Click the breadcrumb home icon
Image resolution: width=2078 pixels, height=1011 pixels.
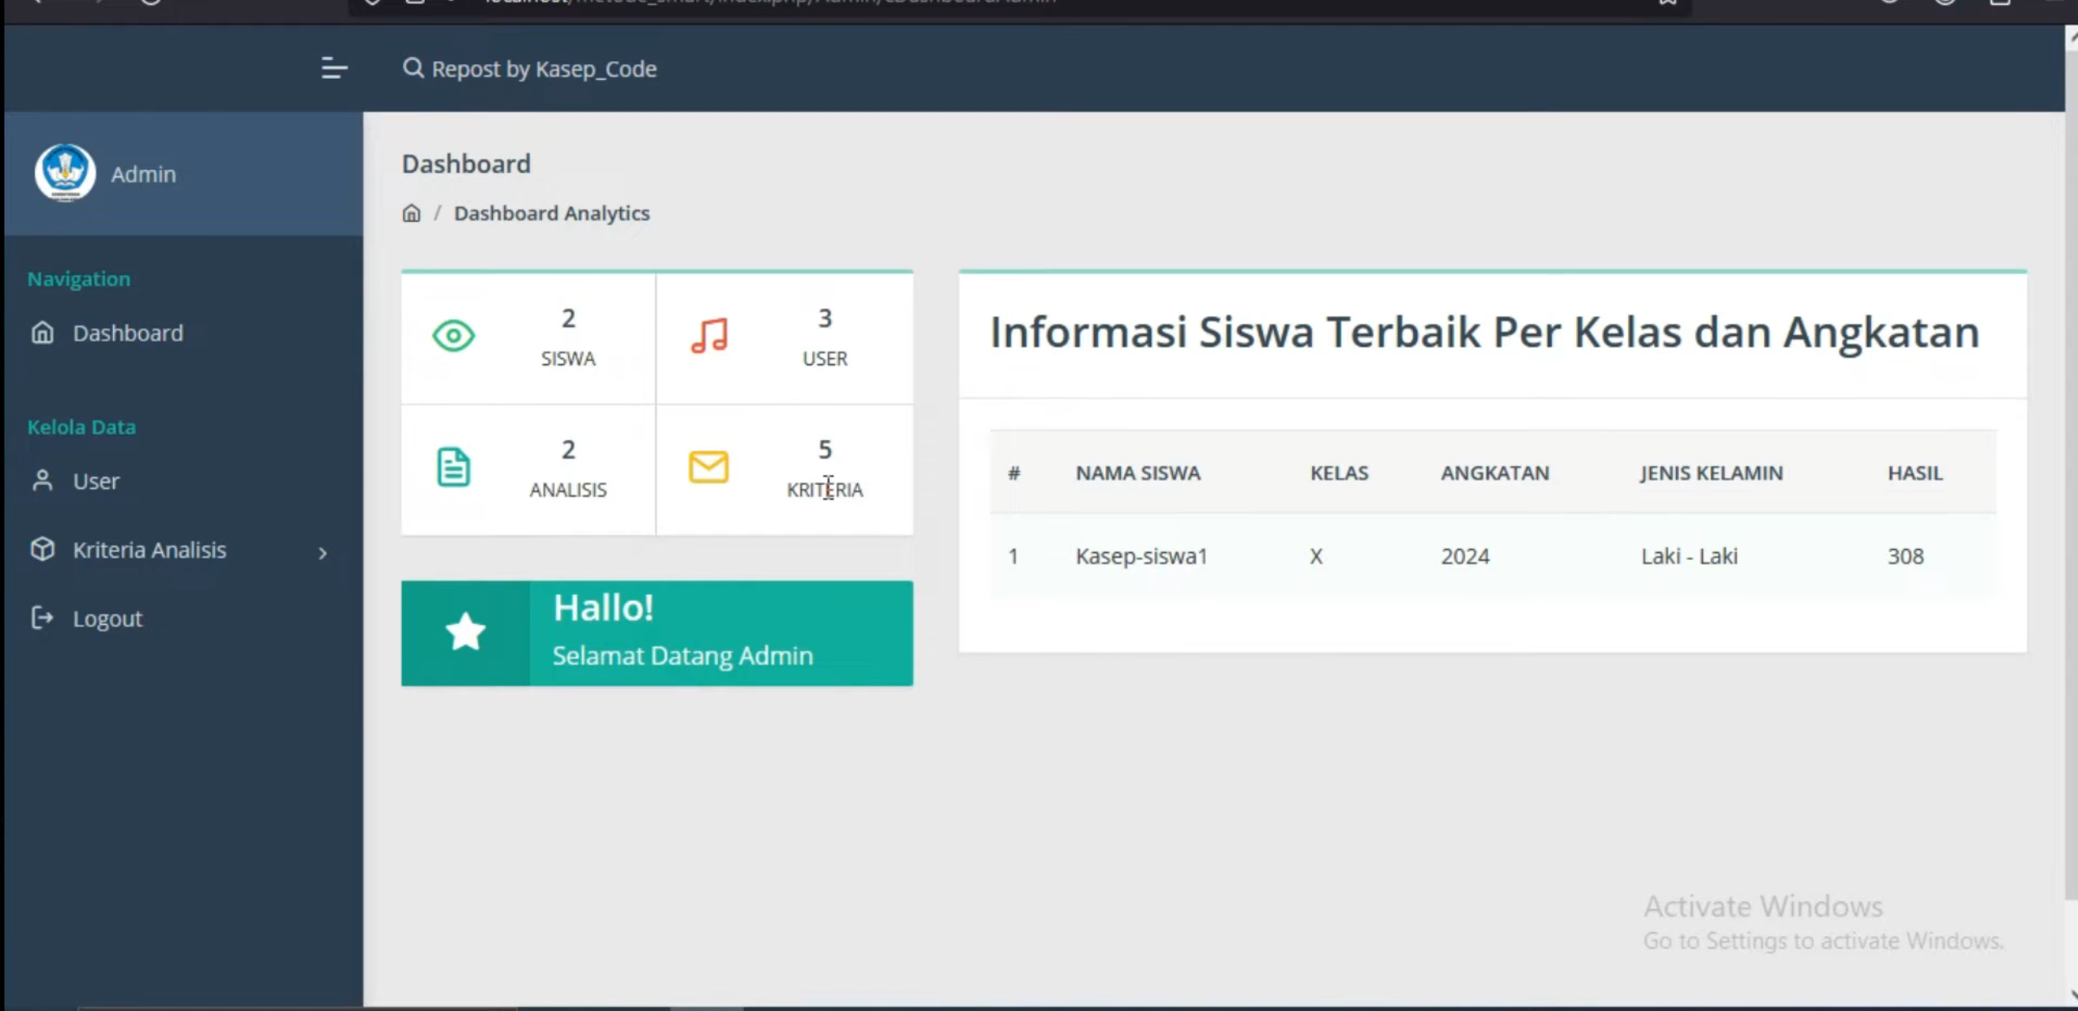coord(411,213)
